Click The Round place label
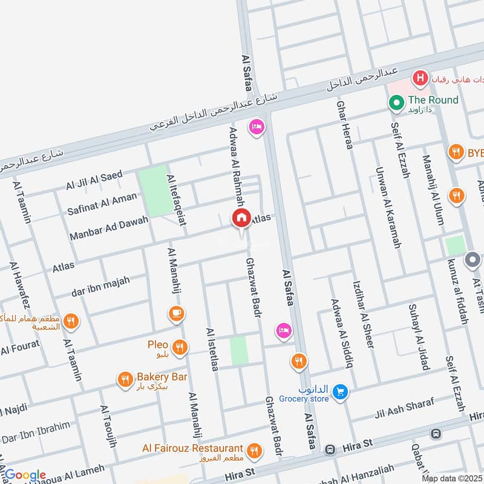 click(433, 100)
